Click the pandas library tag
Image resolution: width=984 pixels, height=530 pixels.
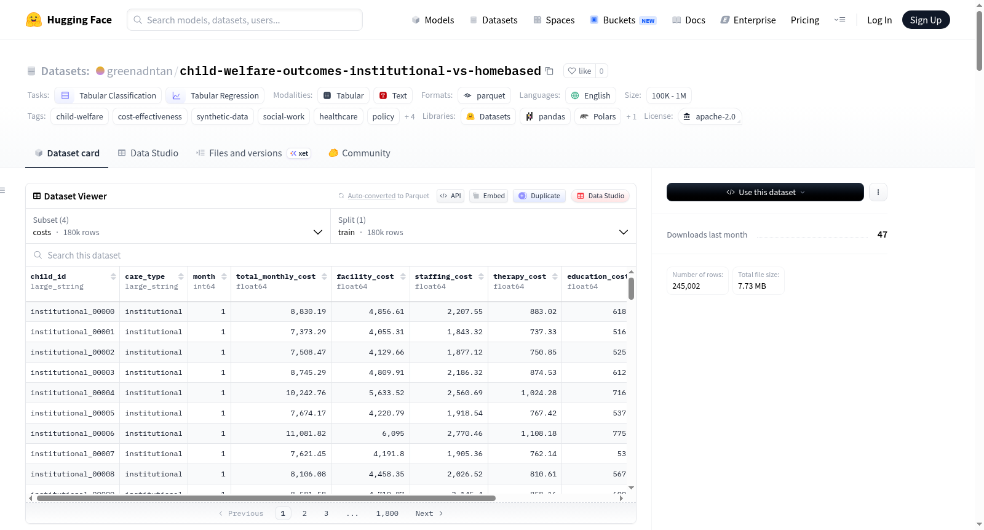click(x=546, y=116)
